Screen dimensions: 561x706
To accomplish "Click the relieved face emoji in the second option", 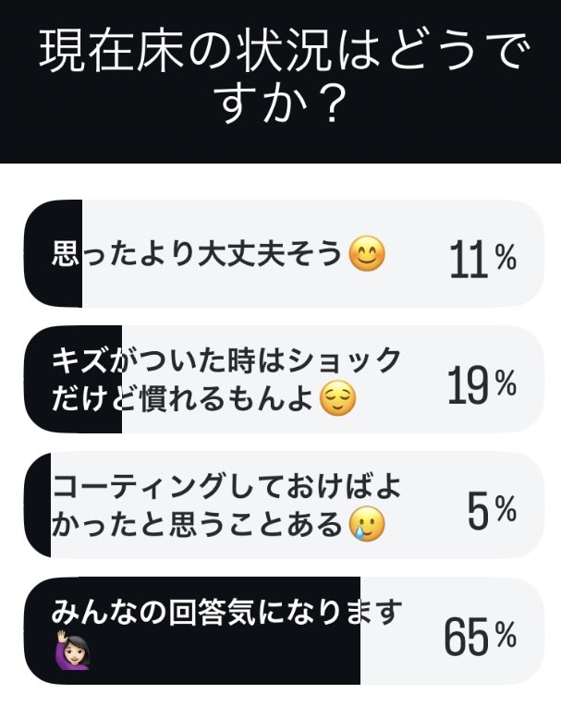I will pyautogui.click(x=337, y=398).
